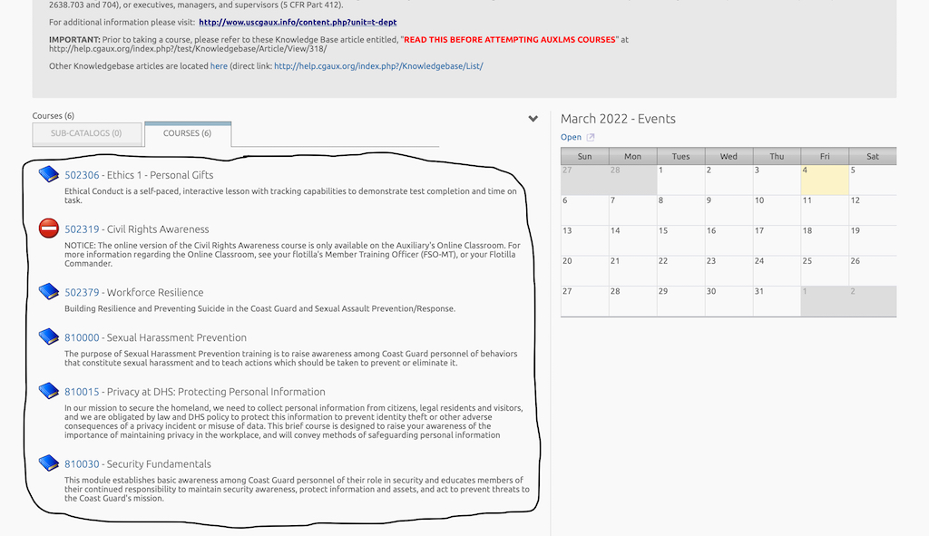Open course 502306 Ethics 1 link
This screenshot has height=536, width=929.
coord(82,175)
